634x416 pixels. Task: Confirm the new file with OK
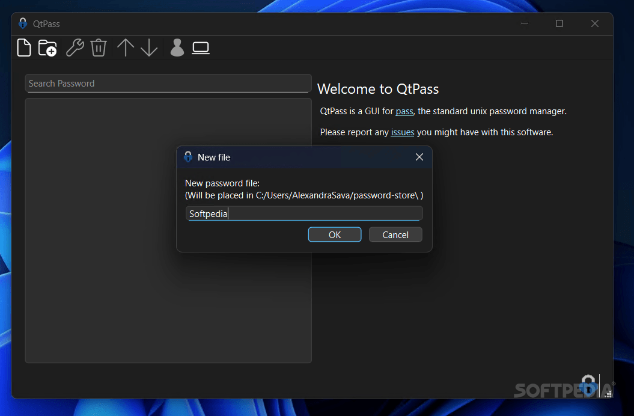click(334, 234)
